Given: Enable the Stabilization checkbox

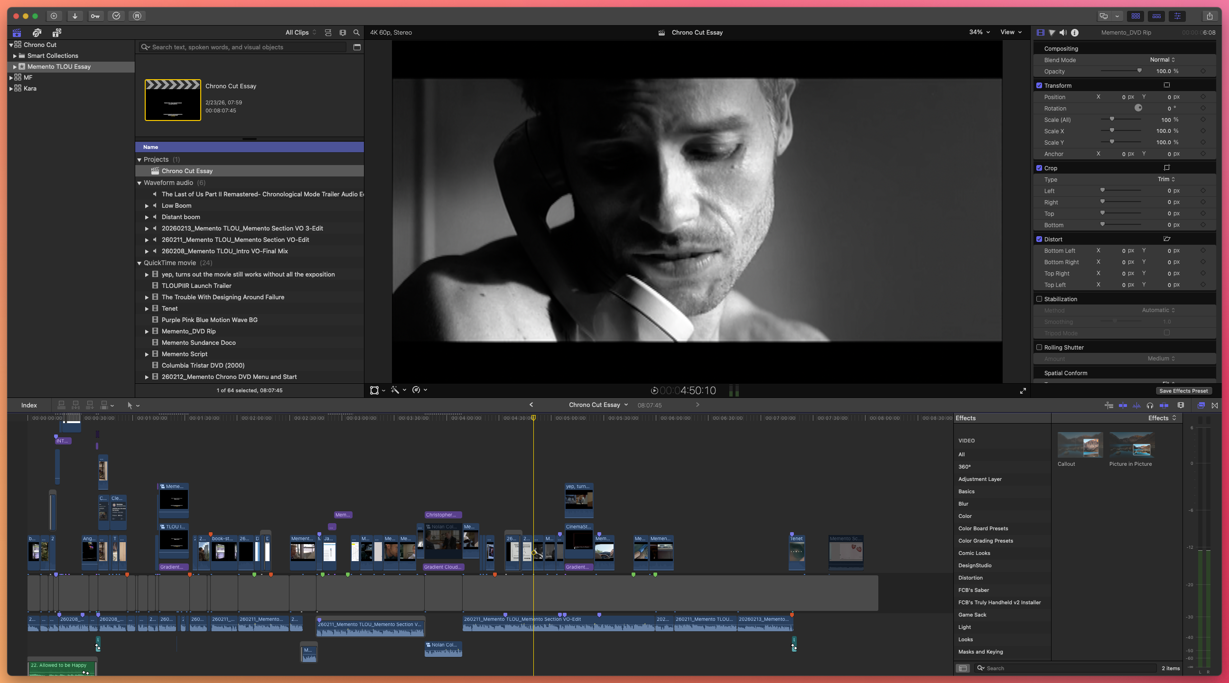Looking at the screenshot, I should pyautogui.click(x=1039, y=299).
